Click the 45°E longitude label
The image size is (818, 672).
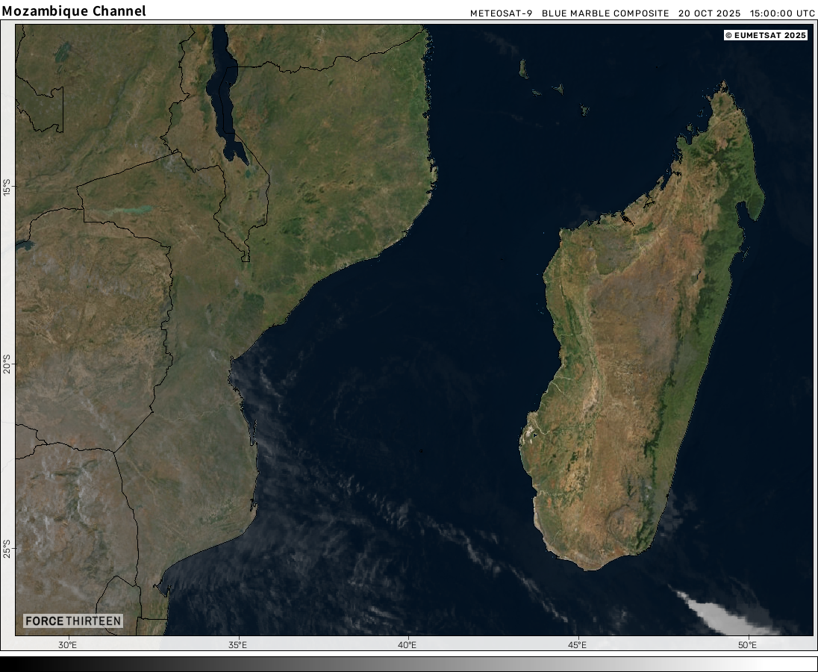pos(577,645)
